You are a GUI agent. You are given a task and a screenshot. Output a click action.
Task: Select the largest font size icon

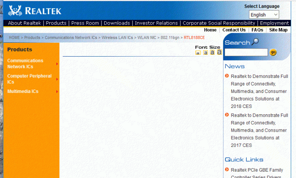[x=219, y=52]
